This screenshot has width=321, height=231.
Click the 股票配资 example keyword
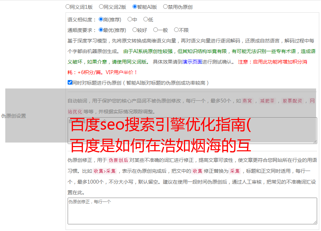(x=292, y=101)
